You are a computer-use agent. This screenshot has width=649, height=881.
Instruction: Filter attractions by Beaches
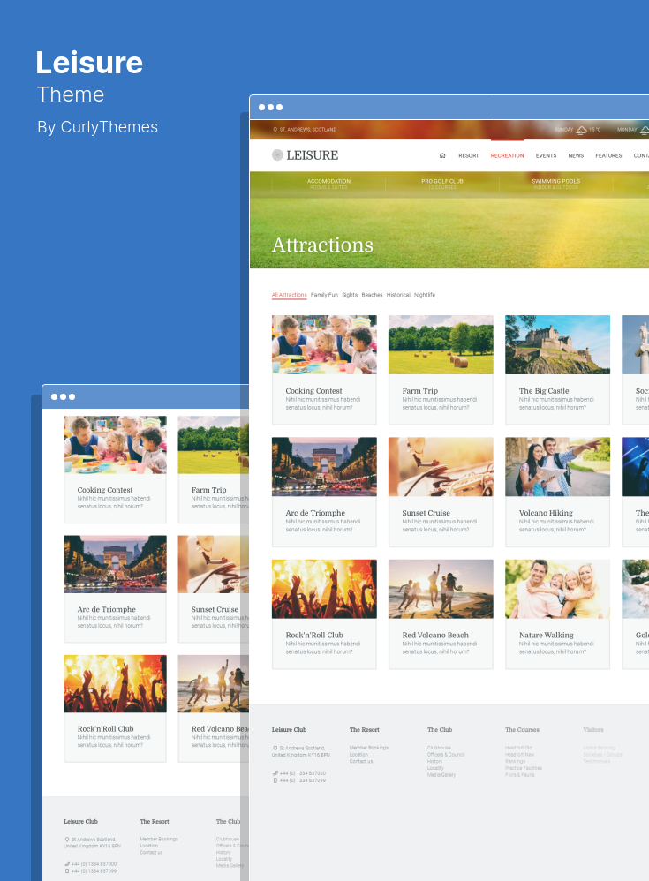(x=372, y=295)
